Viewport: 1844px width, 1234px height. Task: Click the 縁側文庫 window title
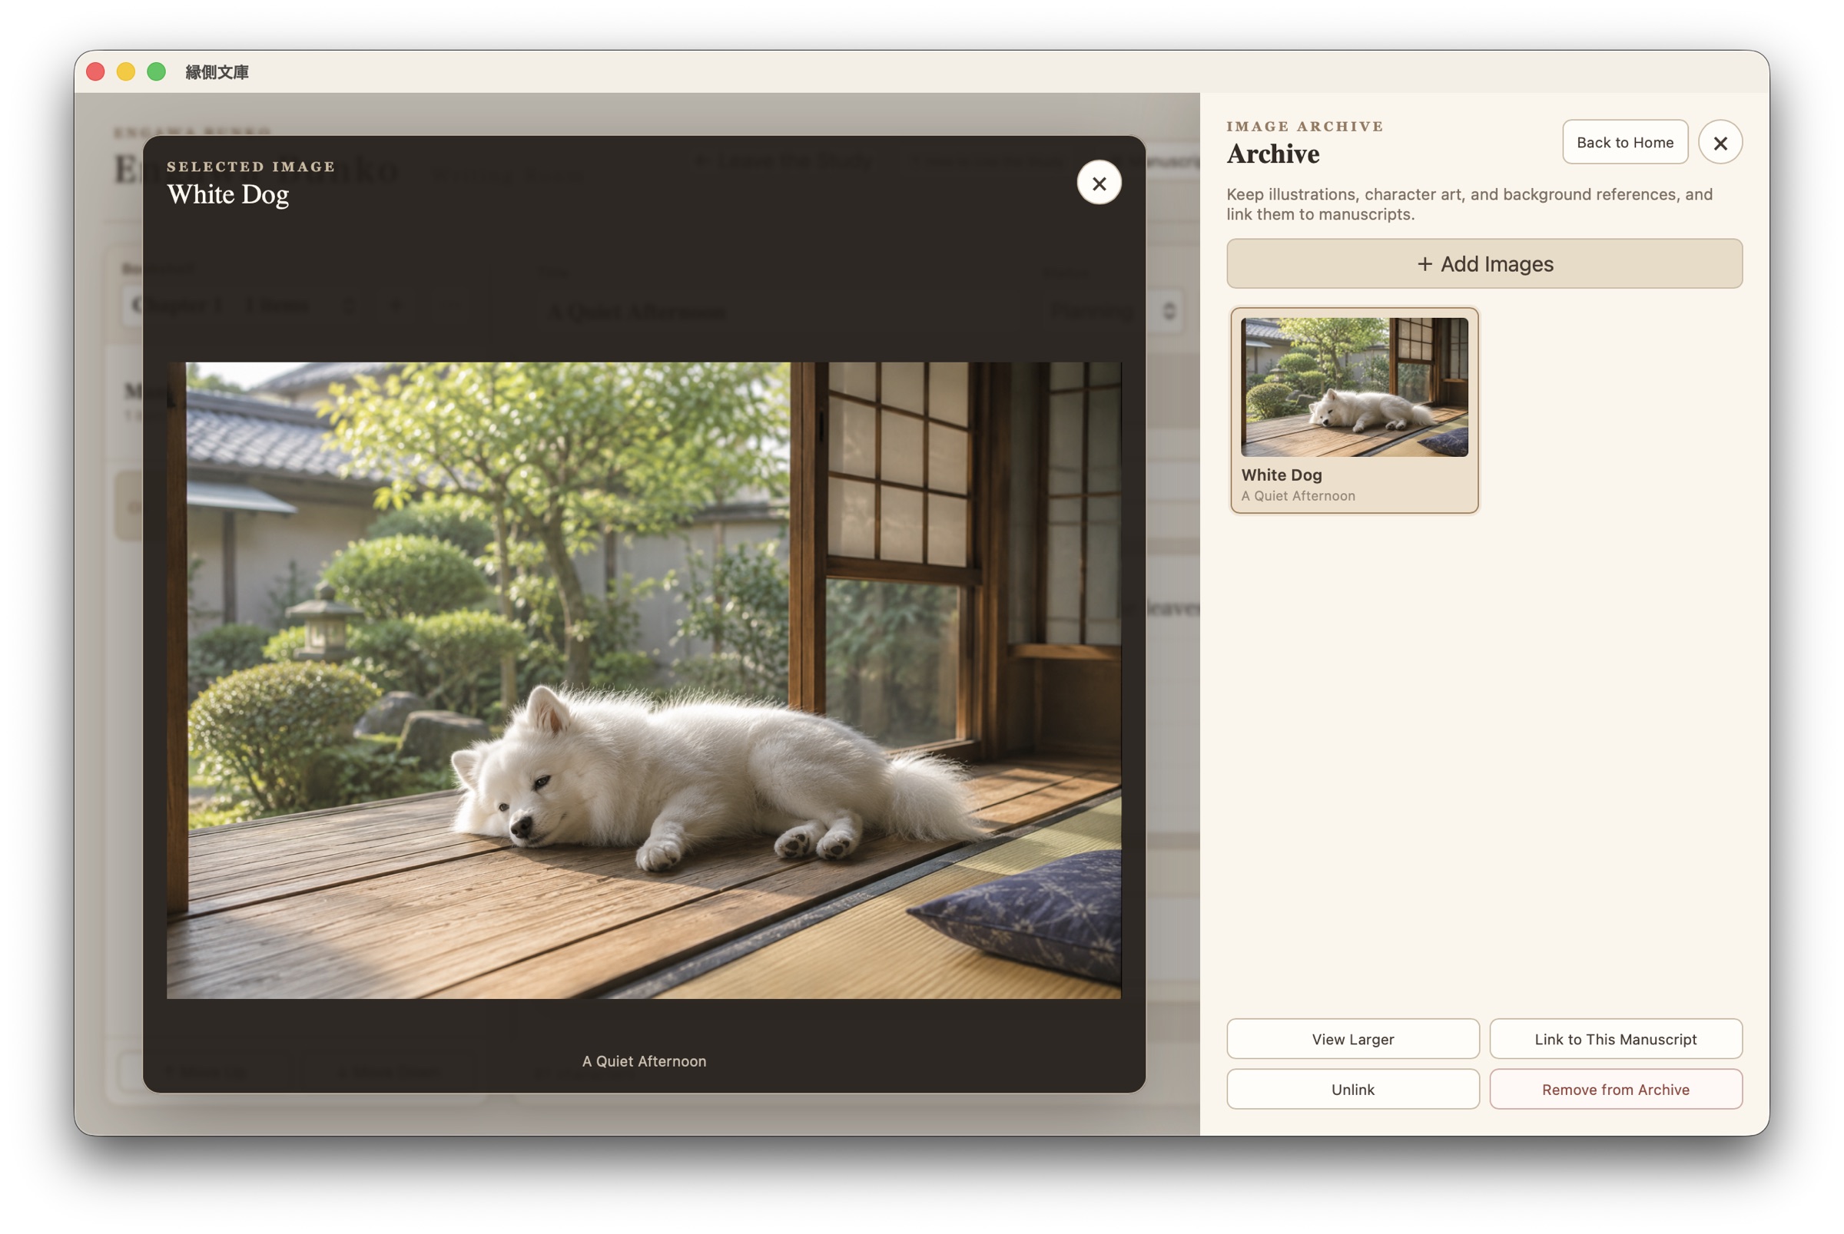(x=217, y=72)
